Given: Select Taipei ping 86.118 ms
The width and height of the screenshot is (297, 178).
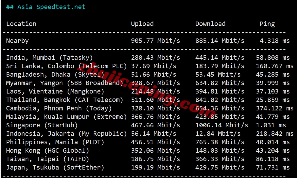Looking at the screenshot, I should click(x=273, y=159).
